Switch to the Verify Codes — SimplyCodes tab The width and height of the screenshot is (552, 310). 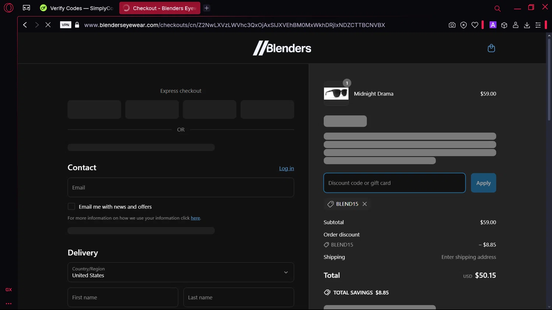77,8
